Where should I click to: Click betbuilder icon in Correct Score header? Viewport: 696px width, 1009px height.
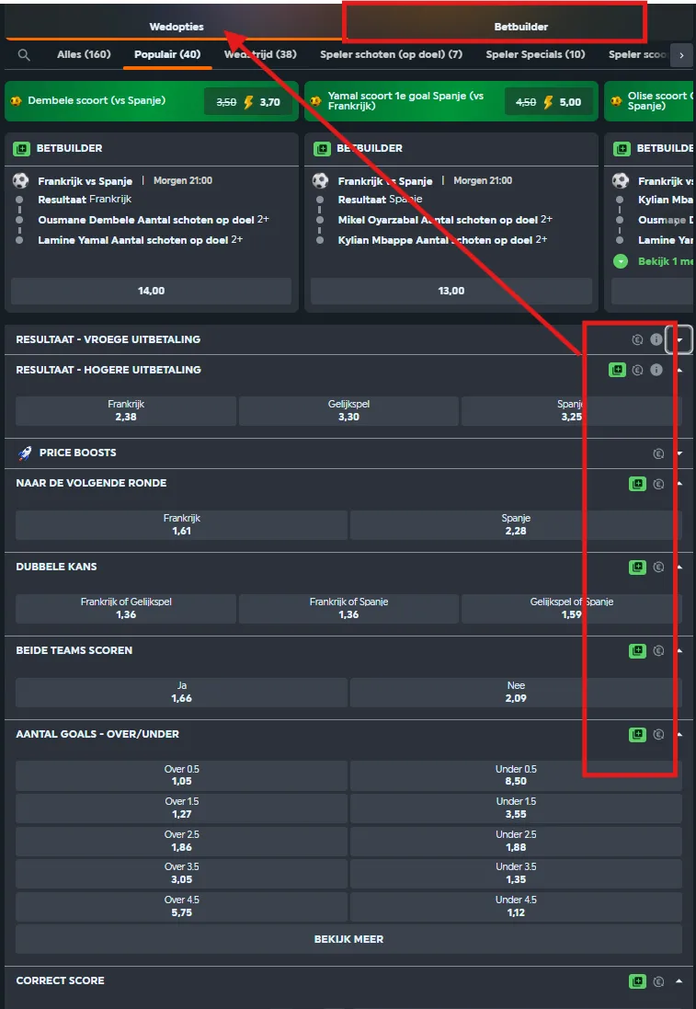coord(637,981)
